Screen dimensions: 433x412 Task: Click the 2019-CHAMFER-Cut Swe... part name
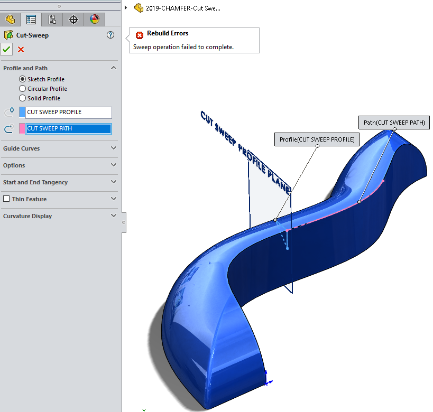183,8
